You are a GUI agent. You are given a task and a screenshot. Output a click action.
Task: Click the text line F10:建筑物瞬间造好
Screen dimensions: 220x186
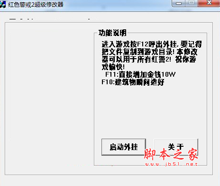[133, 82]
